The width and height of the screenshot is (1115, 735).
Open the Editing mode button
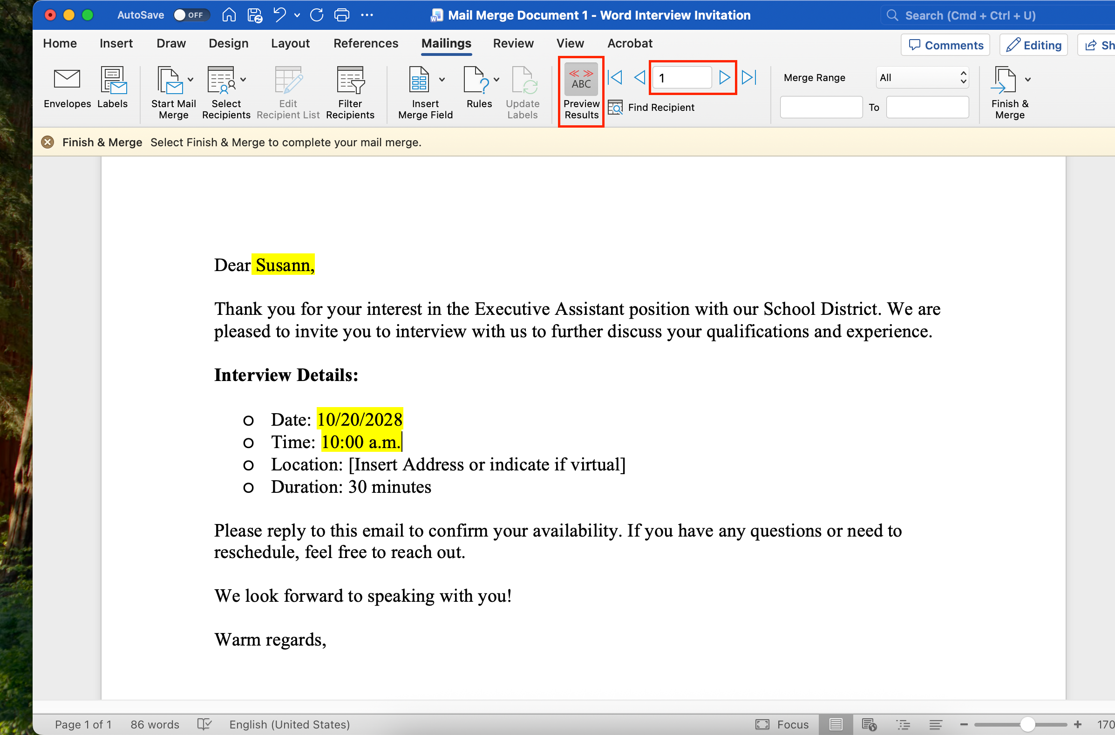1034,45
